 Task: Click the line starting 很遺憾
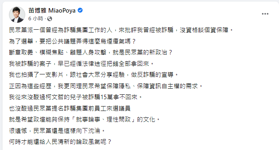pos(57,130)
